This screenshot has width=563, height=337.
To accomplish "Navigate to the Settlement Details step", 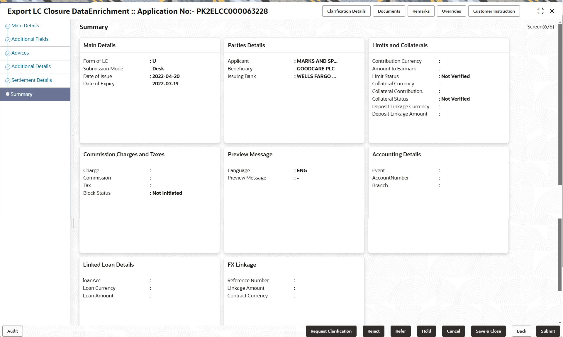I will (x=31, y=80).
